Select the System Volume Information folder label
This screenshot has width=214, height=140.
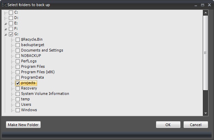click(x=45, y=94)
